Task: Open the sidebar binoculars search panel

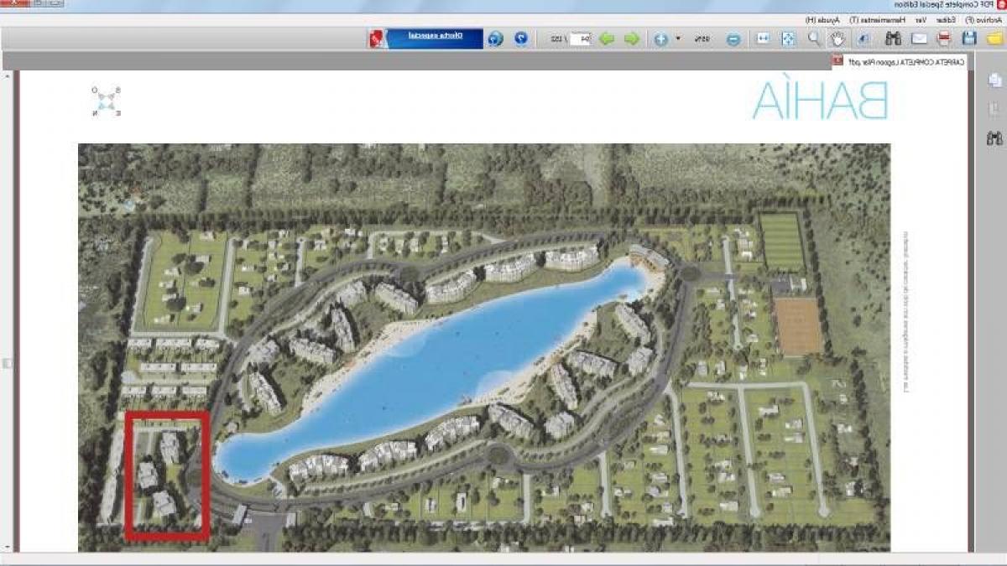Action: tap(995, 138)
